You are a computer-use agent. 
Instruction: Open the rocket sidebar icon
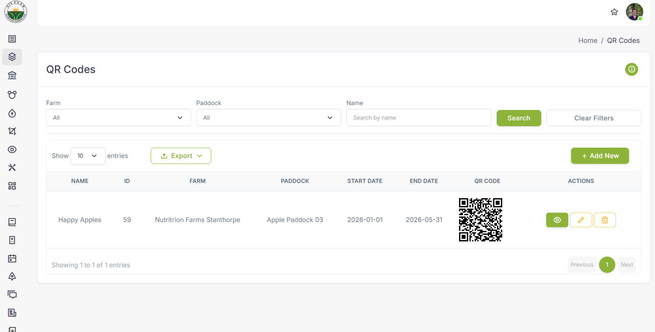[x=12, y=276]
